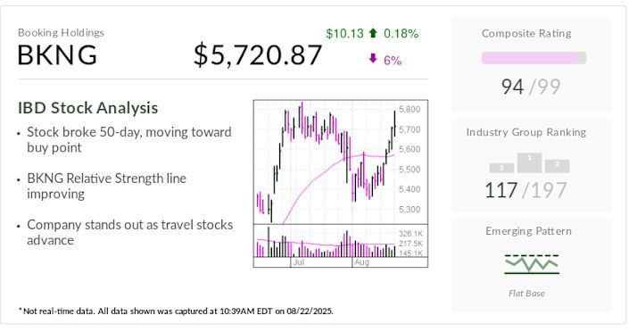Click the 'travel stocks advance' bullet text
629x332 pixels.
pos(130,232)
